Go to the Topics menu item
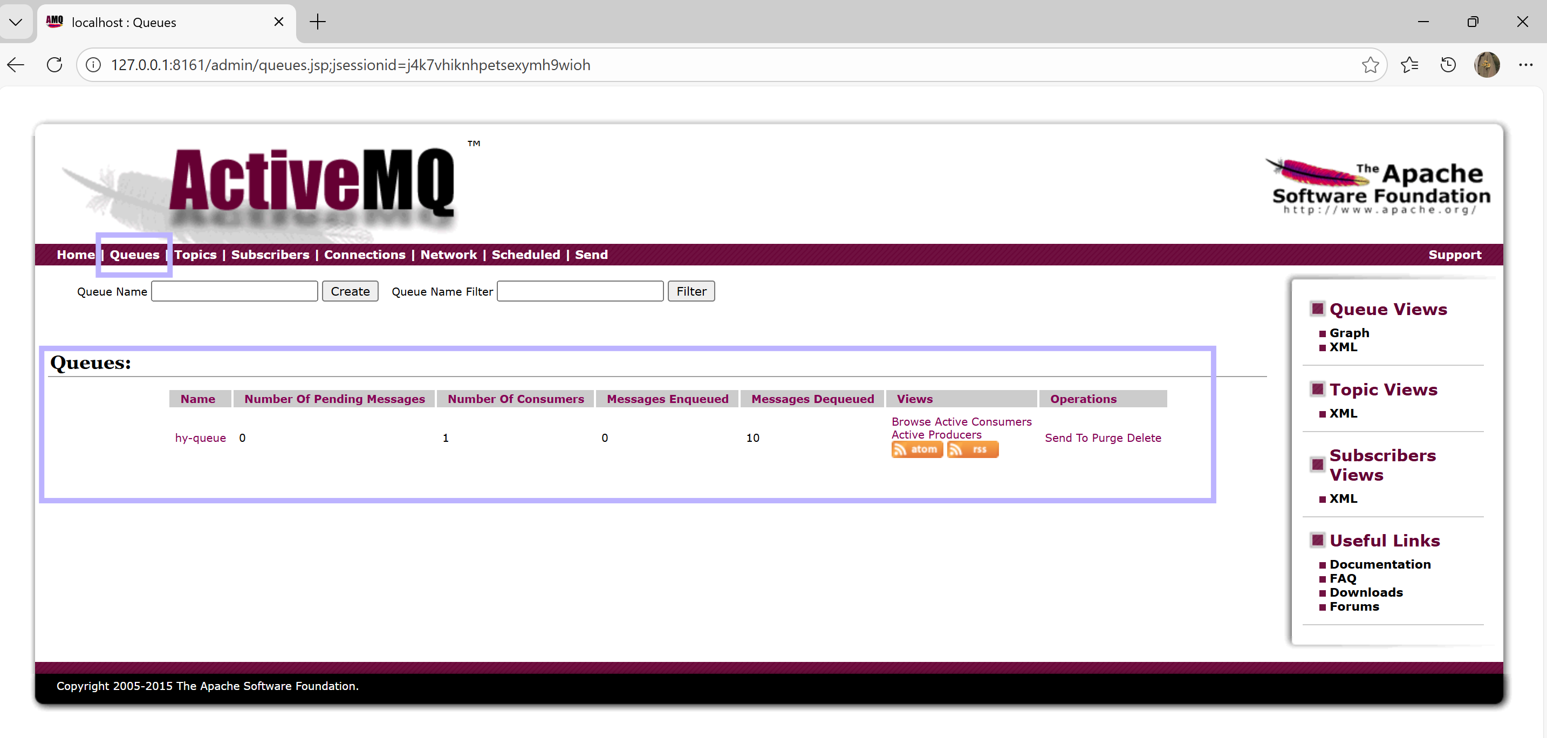Image resolution: width=1547 pixels, height=738 pixels. click(x=195, y=255)
